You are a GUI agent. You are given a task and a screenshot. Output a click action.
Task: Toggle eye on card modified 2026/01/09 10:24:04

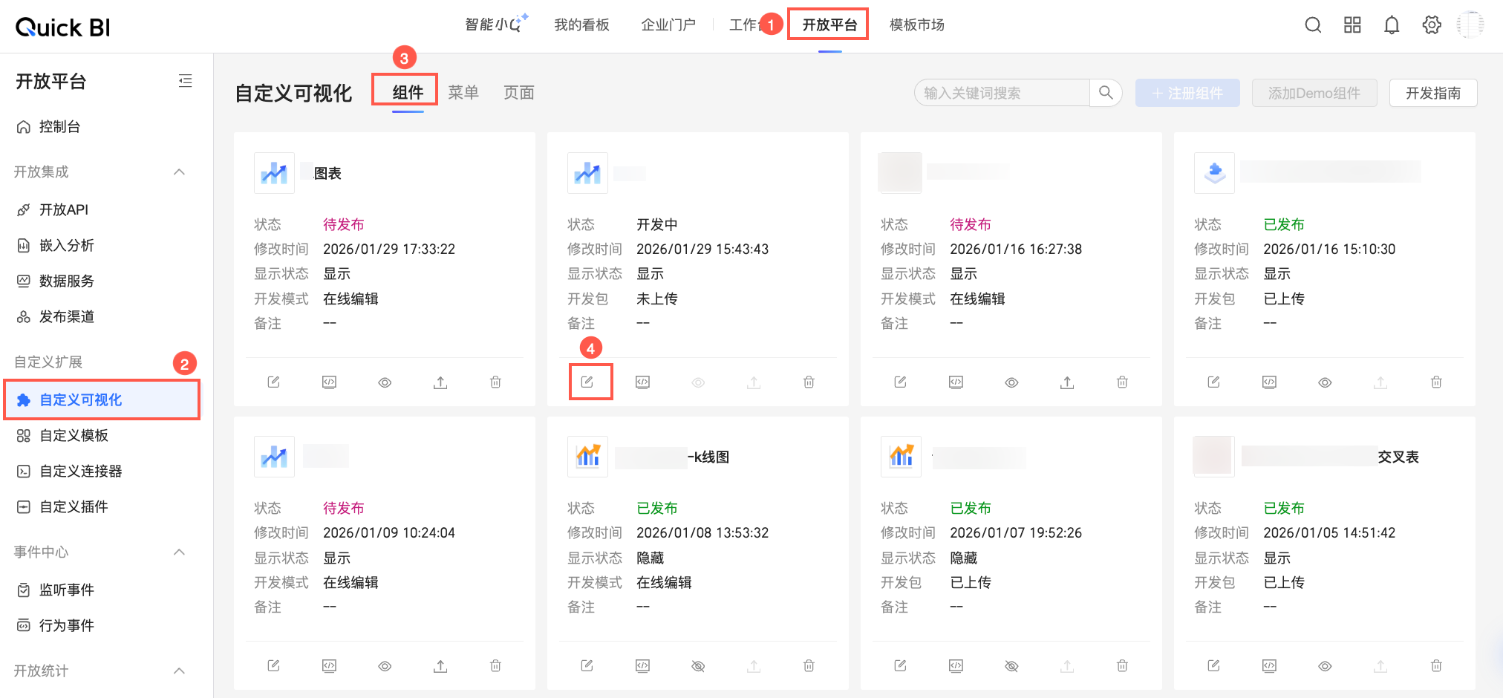pyautogui.click(x=385, y=666)
